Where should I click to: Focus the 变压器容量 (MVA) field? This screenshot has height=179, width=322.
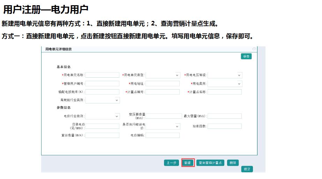pyautogui.click(x=162, y=116)
